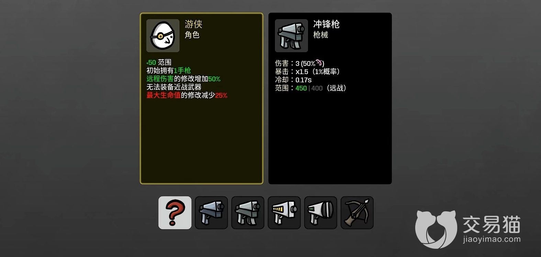Image resolution: width=541 pixels, height=257 pixels.
Task: Click the 暴击 x1.5 crit stat line
Action: pos(308,72)
